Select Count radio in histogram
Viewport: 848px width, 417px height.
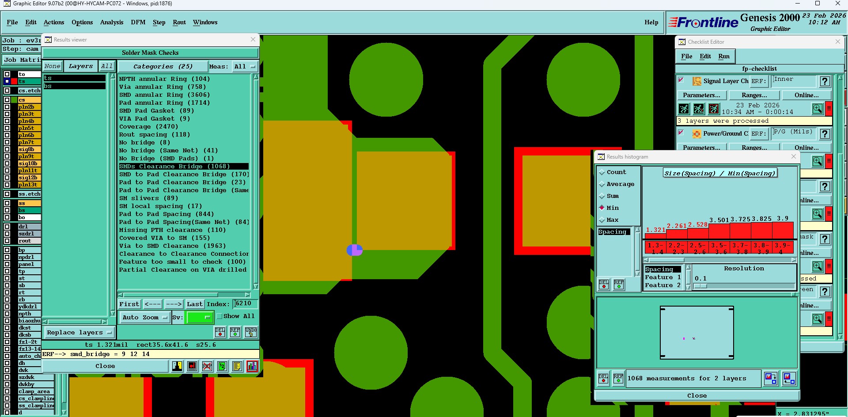(x=602, y=172)
